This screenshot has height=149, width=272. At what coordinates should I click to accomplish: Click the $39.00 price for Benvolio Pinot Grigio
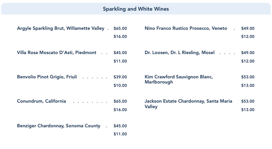[120, 77]
